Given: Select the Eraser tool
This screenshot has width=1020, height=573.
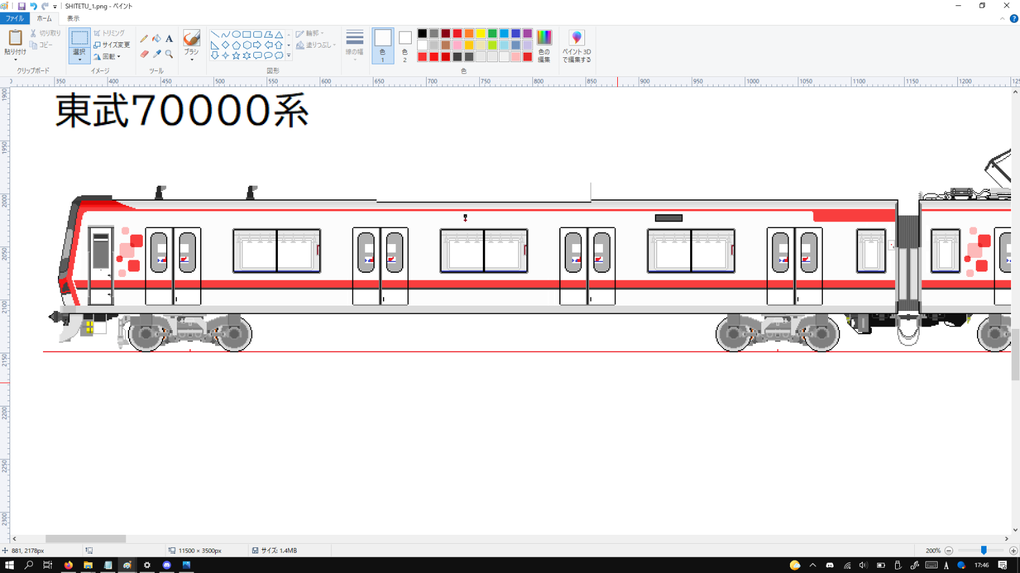Looking at the screenshot, I should pos(144,54).
